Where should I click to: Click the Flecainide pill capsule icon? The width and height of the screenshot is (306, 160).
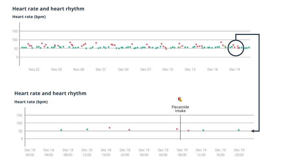[x=180, y=99]
